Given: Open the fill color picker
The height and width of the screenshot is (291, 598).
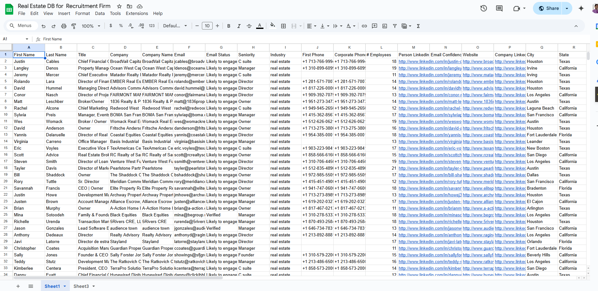Looking at the screenshot, I should [273, 26].
